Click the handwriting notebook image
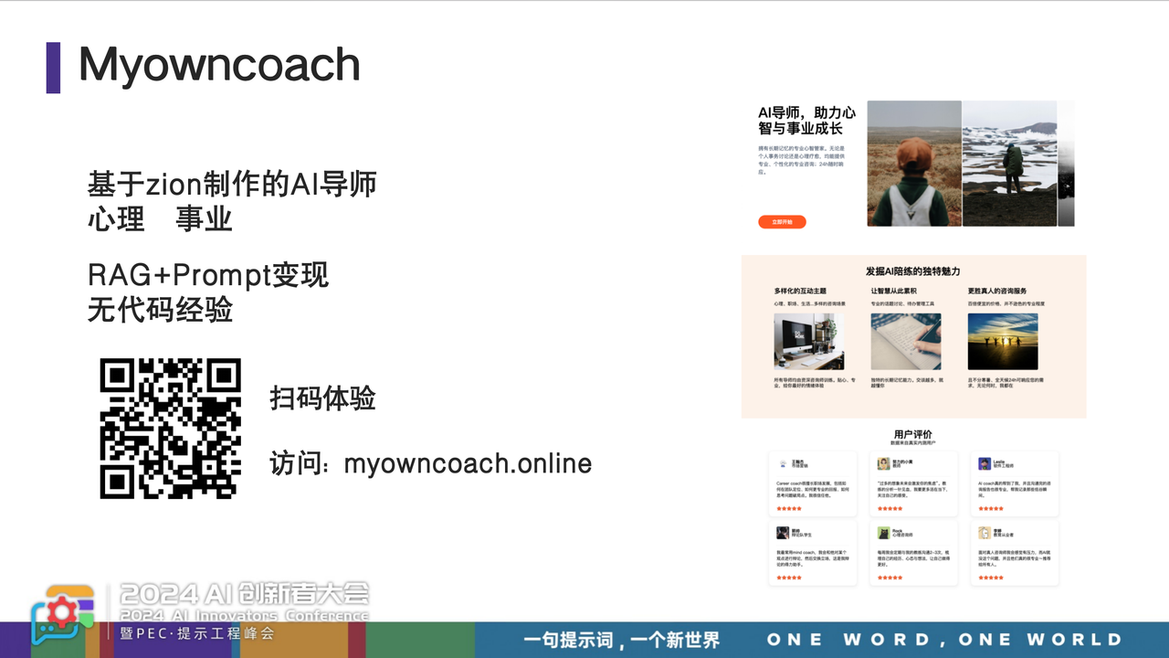The image size is (1169, 658). (906, 342)
